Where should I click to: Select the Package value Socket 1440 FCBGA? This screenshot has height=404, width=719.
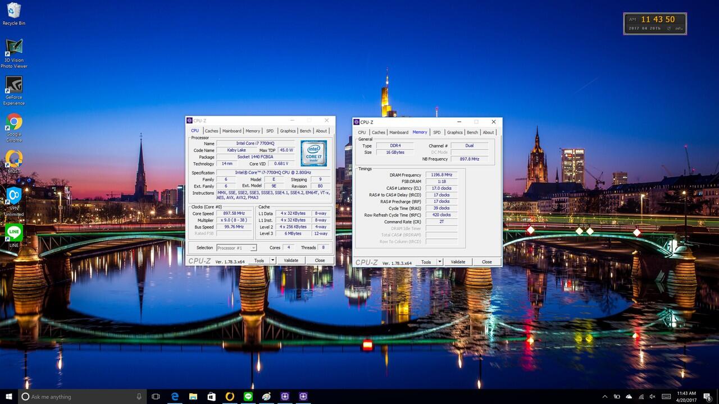(256, 157)
